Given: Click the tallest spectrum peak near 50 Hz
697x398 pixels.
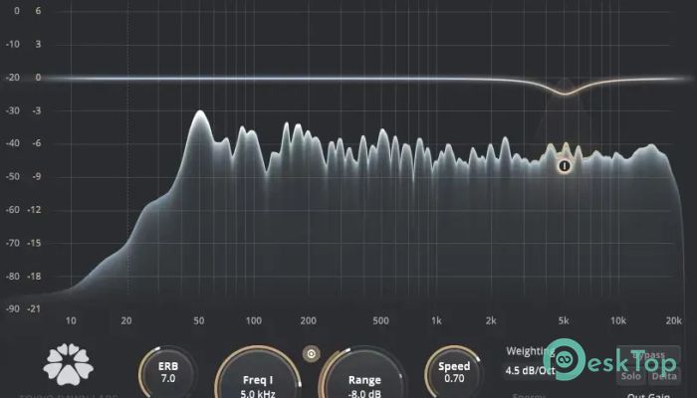Looking at the screenshot, I should [x=200, y=113].
